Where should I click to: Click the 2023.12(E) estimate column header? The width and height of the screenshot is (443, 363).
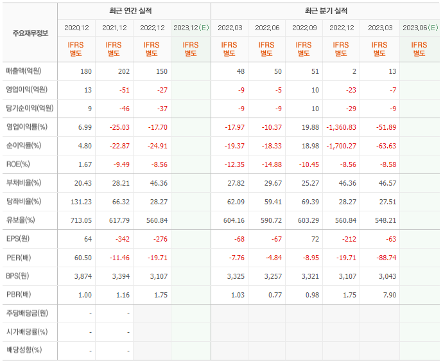coord(191,28)
